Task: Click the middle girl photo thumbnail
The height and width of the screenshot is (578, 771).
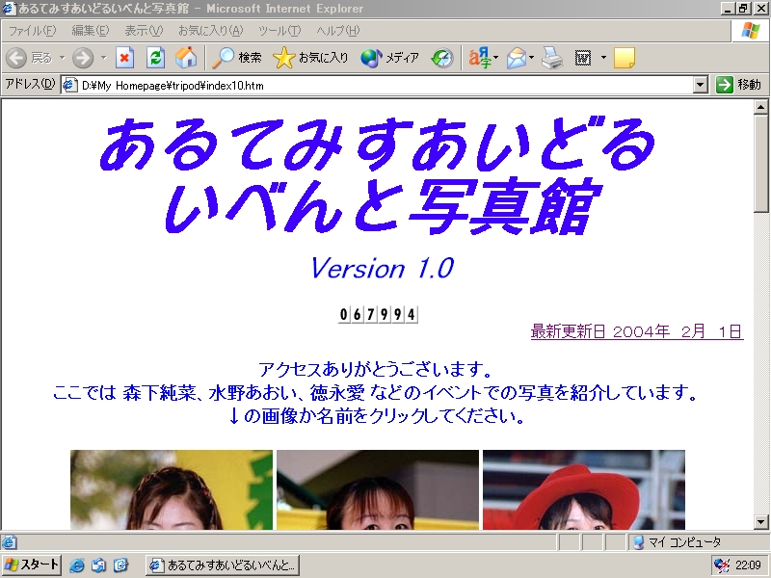Action: (378, 490)
